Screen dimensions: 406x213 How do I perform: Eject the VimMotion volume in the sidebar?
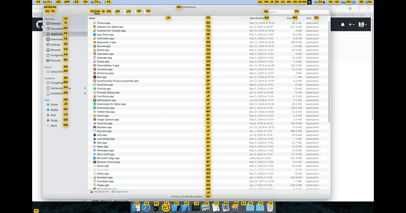click(x=85, y=94)
